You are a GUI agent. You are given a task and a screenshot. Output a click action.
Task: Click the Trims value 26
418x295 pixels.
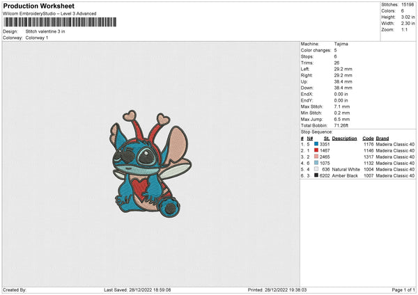[336, 63]
